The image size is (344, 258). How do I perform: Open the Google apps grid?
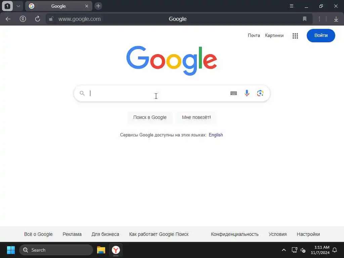[x=295, y=36]
